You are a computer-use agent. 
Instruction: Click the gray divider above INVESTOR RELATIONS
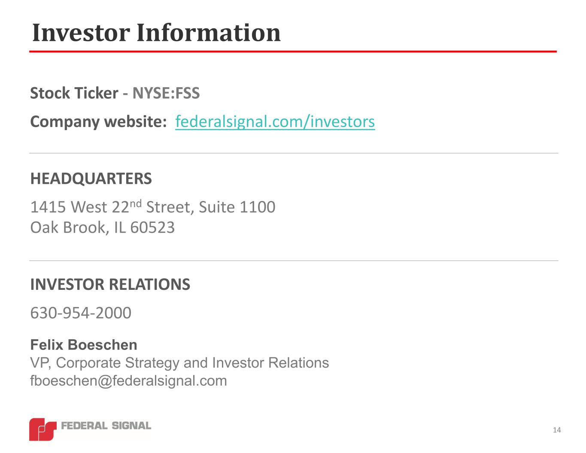tap(294, 260)
